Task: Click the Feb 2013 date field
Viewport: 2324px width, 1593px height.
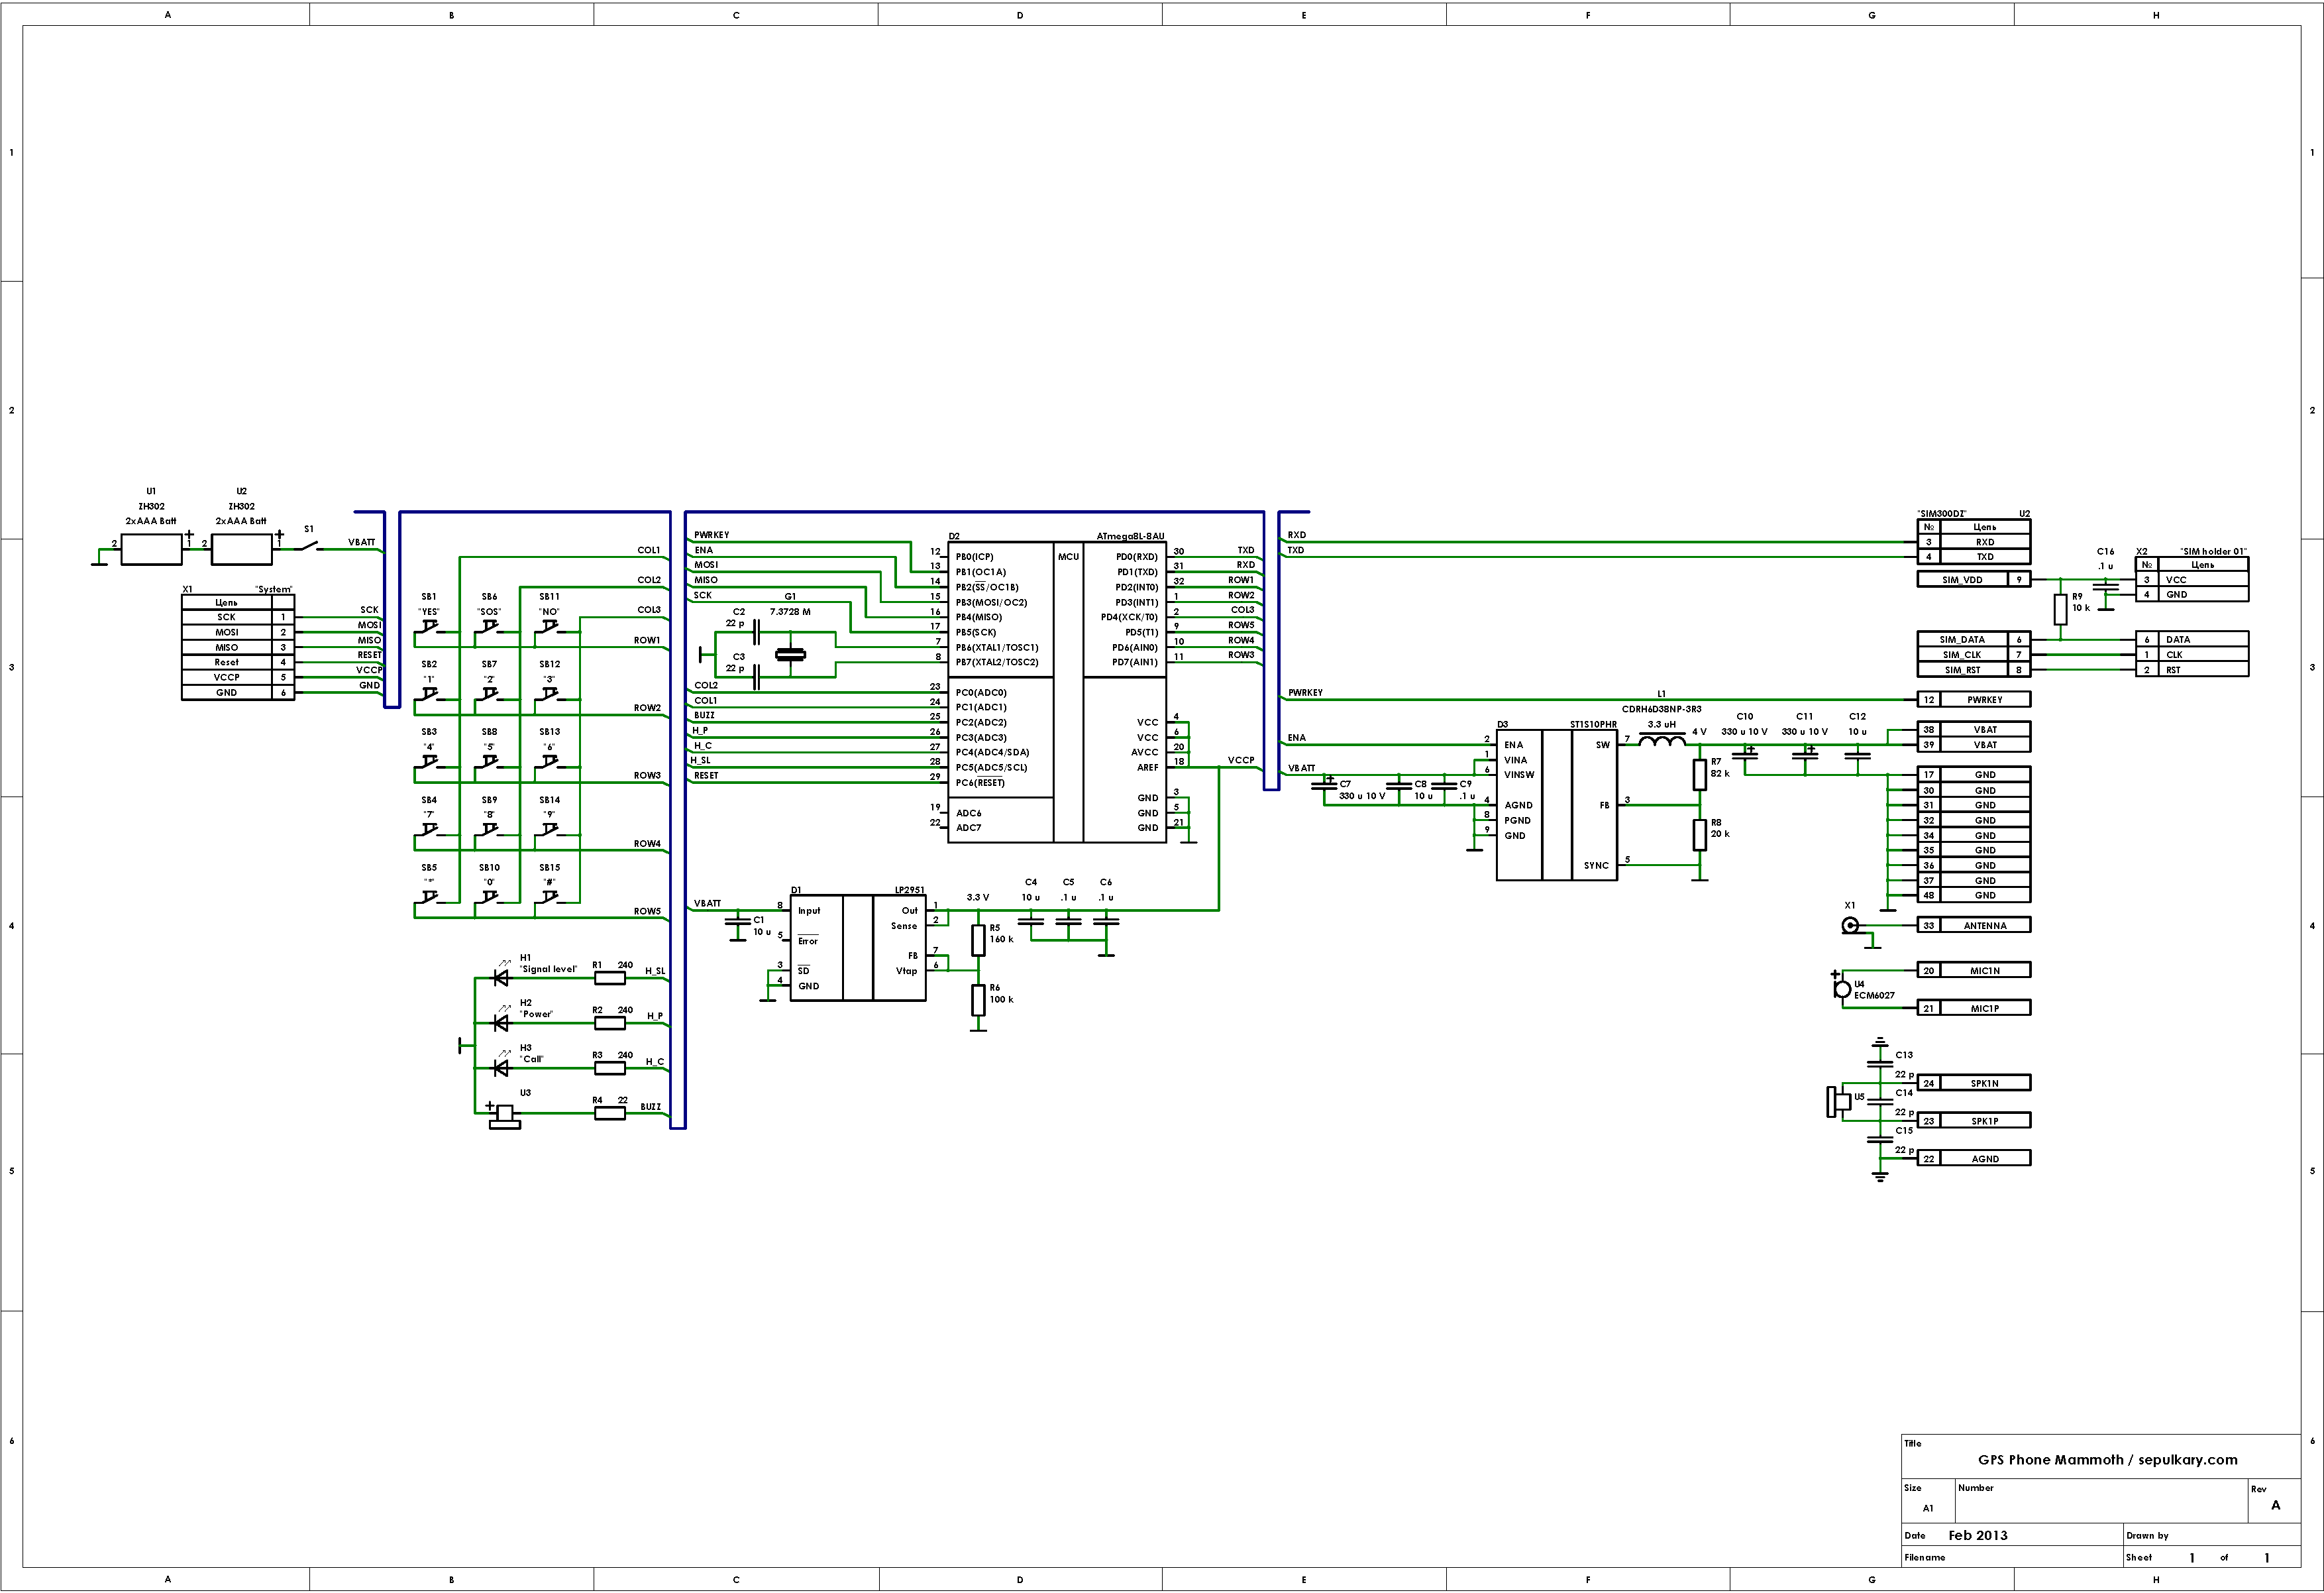Action: pos(1977,1535)
